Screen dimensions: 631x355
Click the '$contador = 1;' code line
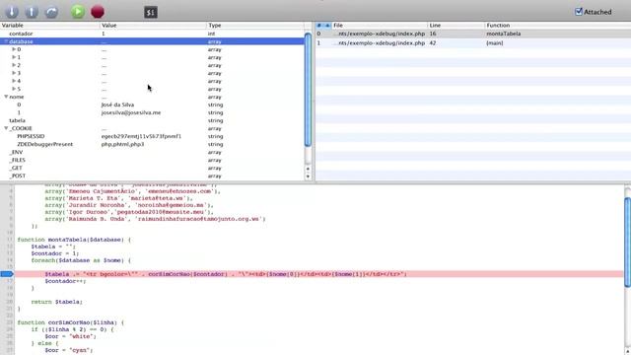click(x=55, y=253)
